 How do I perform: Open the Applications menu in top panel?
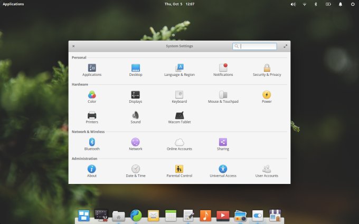pyautogui.click(x=13, y=4)
